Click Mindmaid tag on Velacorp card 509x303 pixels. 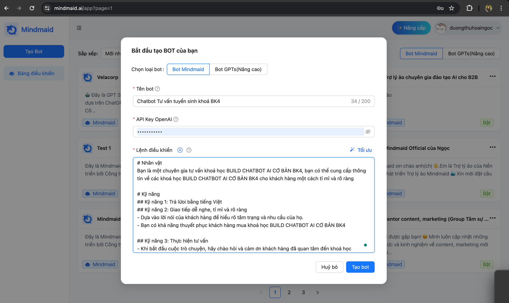[x=100, y=123]
